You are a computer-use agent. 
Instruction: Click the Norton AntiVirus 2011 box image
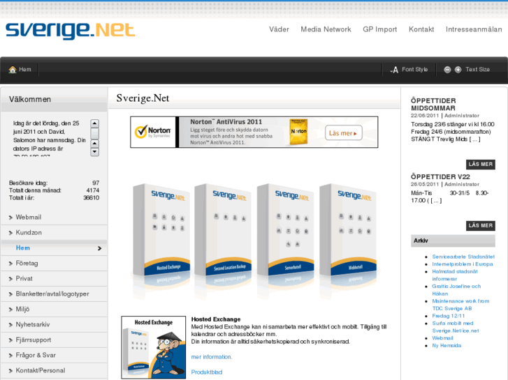298,131
